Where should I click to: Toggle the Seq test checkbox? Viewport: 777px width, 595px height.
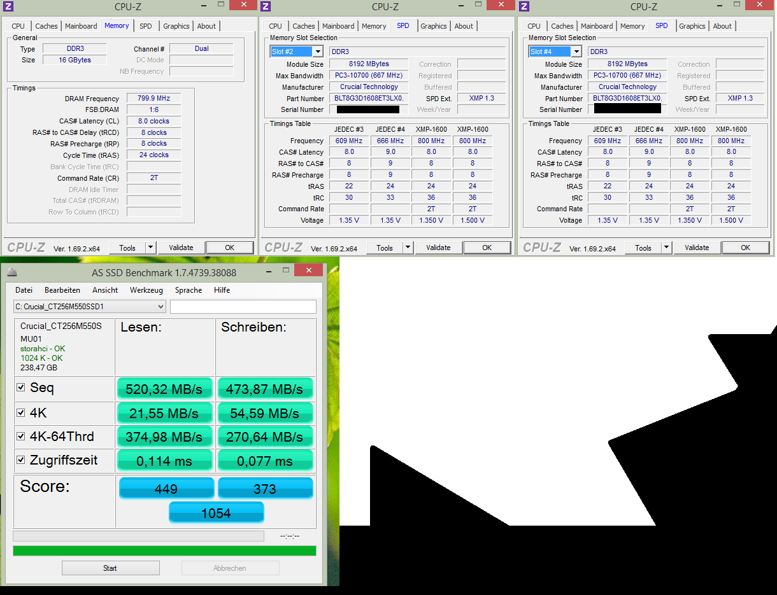coord(21,387)
